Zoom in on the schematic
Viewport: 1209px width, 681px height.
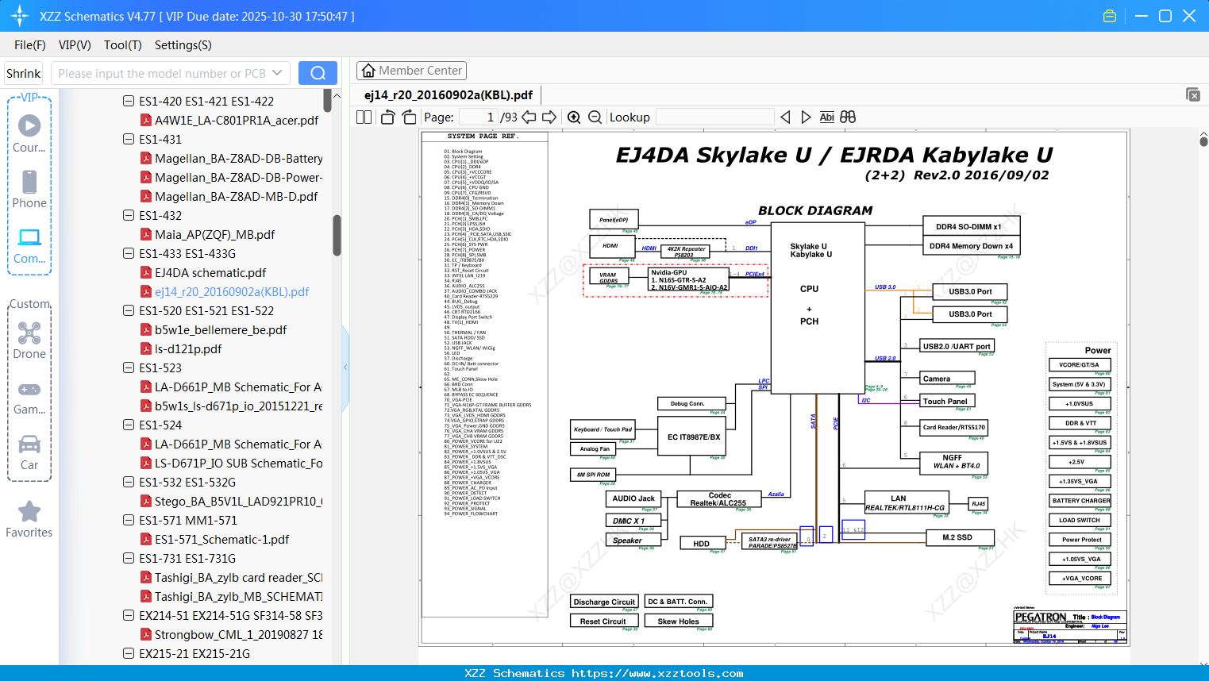pyautogui.click(x=574, y=117)
